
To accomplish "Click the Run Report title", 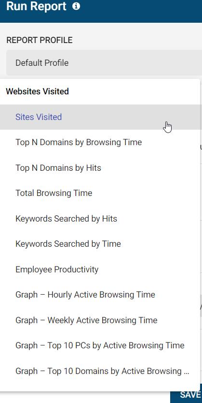I will 36,6.
